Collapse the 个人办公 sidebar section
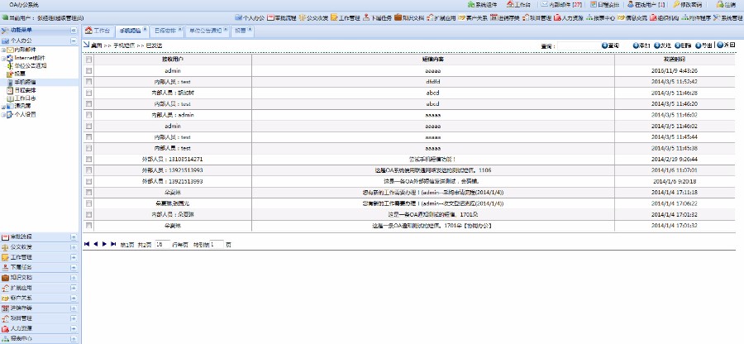 [74, 41]
